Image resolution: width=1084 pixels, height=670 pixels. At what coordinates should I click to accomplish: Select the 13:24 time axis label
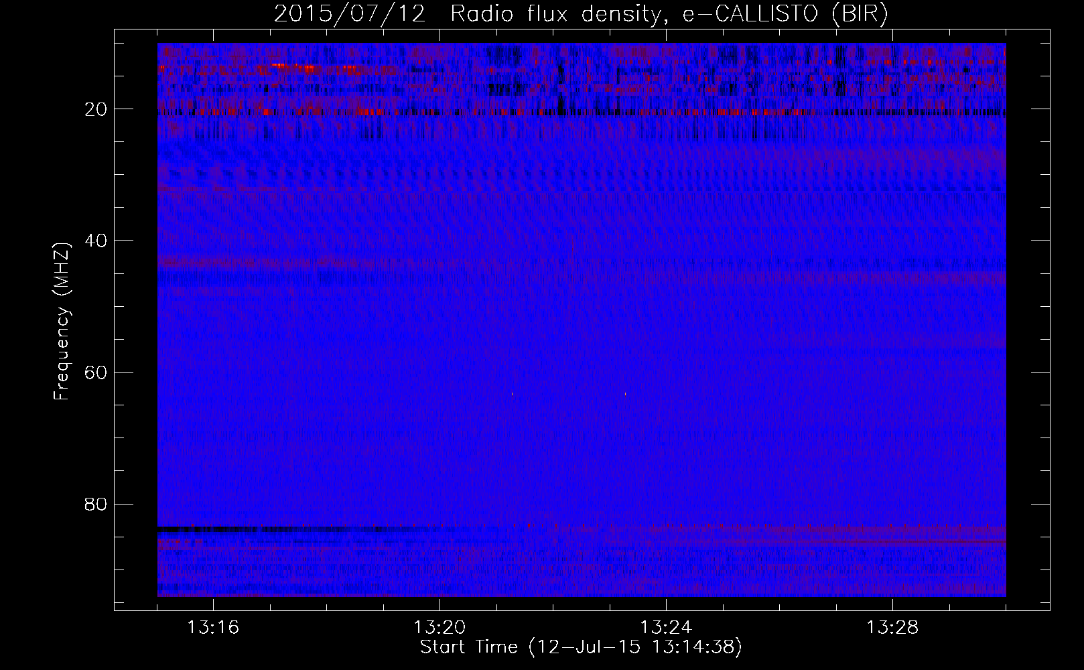pos(666,628)
